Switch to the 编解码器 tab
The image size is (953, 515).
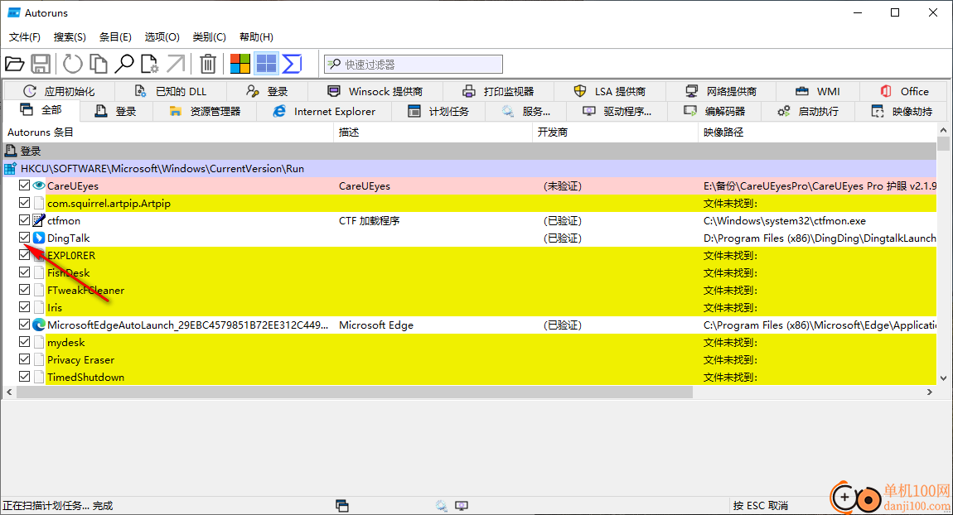click(714, 112)
